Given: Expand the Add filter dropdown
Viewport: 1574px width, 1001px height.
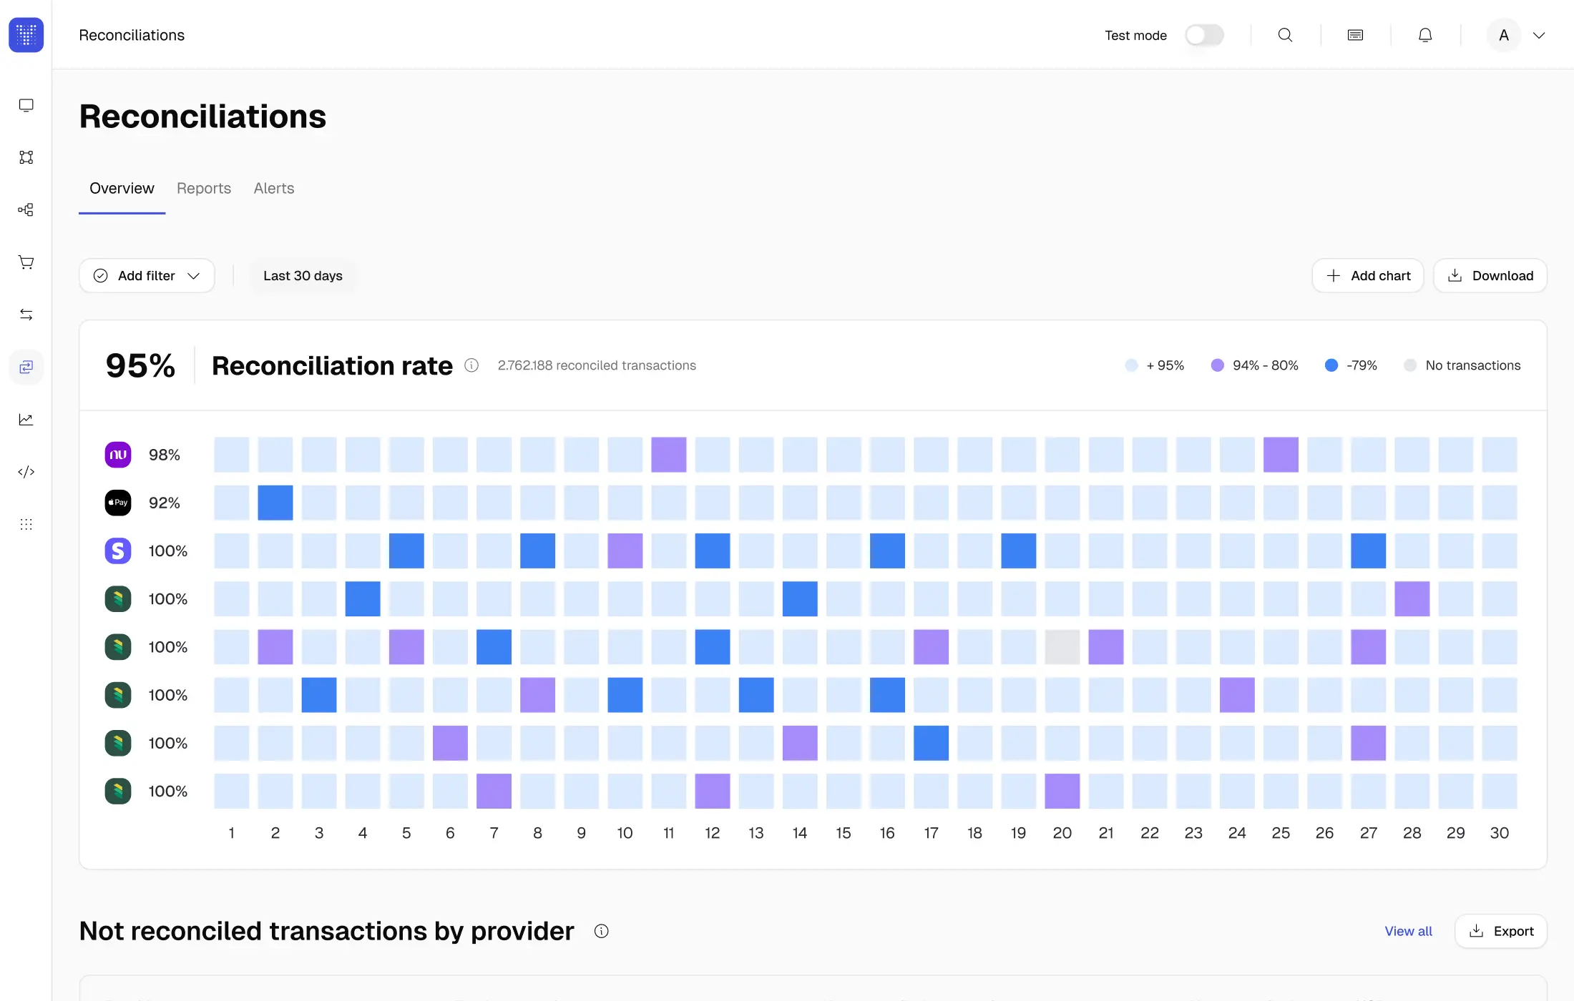Looking at the screenshot, I should point(147,276).
